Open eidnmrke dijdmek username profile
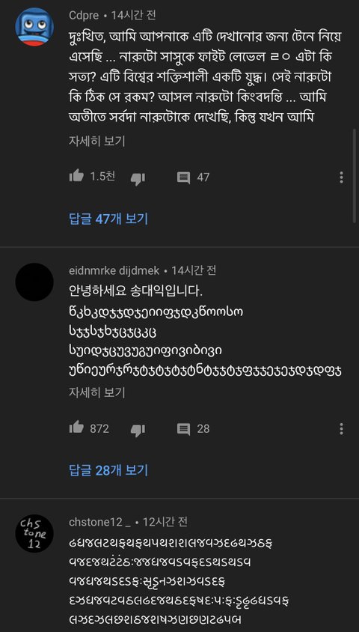 [x=114, y=270]
